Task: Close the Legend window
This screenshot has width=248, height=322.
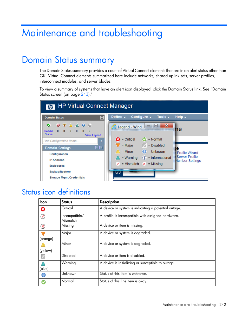Action: pyautogui.click(x=167, y=126)
